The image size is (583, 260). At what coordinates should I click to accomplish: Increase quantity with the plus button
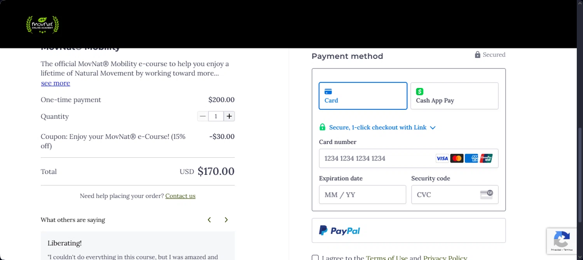(x=229, y=116)
